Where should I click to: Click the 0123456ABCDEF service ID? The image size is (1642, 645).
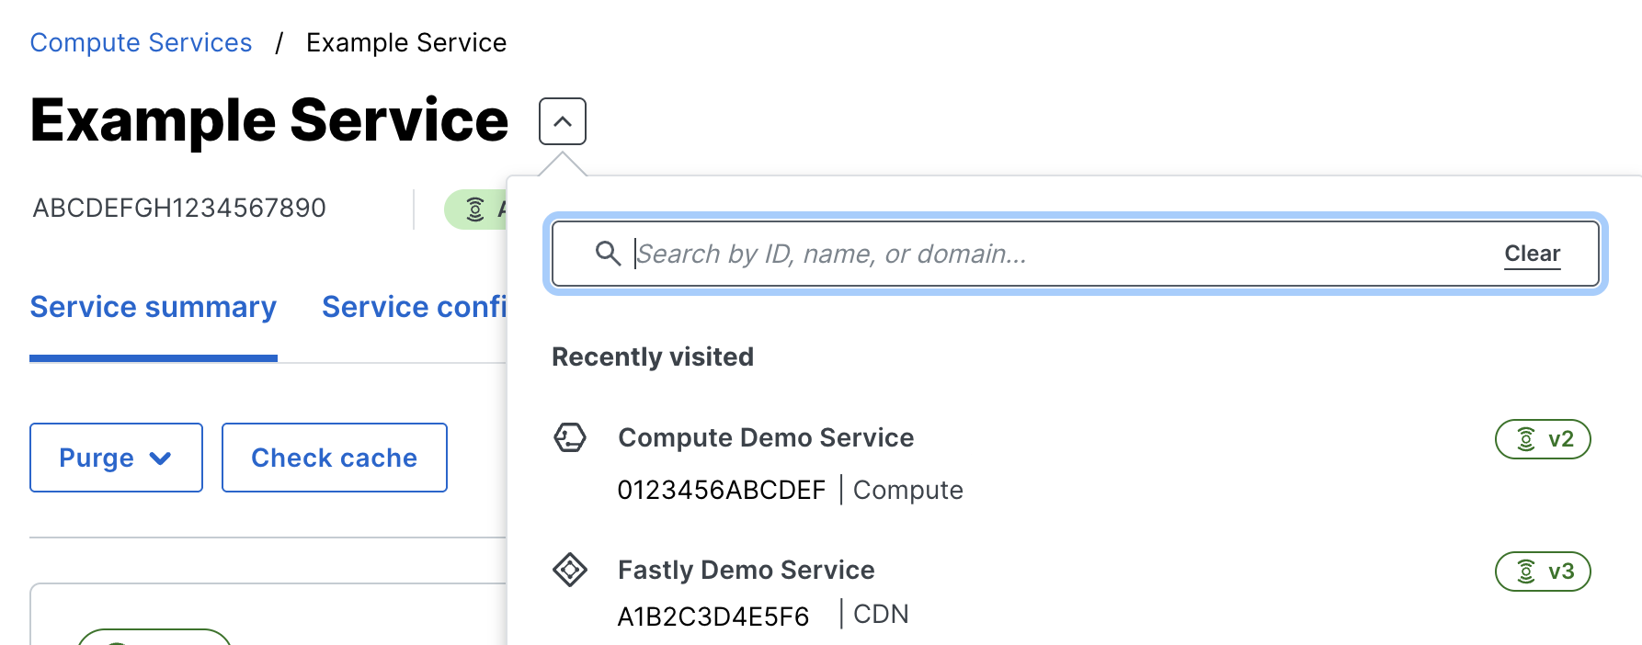[x=721, y=491]
